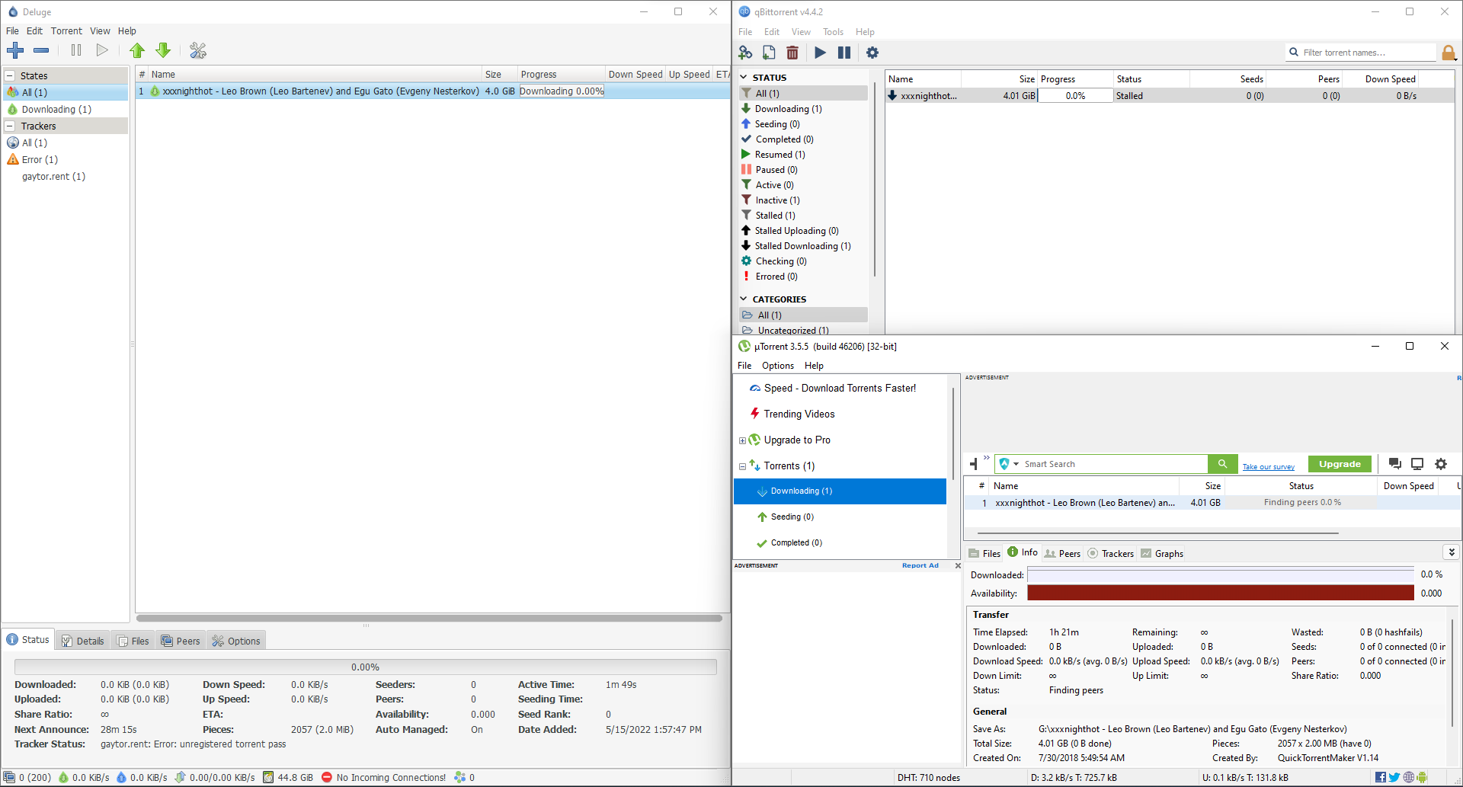Follow the Take our survey link
The width and height of the screenshot is (1463, 787).
pyautogui.click(x=1268, y=467)
